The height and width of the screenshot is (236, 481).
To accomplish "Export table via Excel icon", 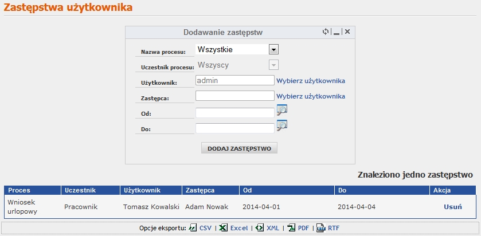I will 224,228.
